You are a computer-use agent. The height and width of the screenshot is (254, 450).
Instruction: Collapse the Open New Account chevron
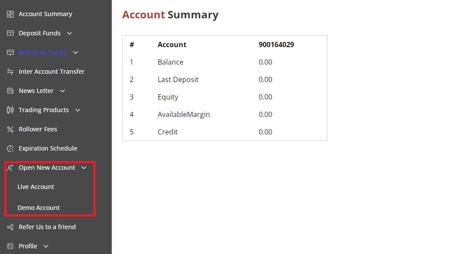(x=84, y=168)
